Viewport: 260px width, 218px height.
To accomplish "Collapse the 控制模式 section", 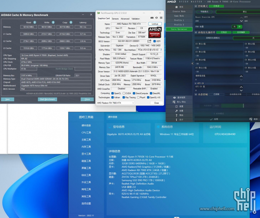I will coord(196,6).
